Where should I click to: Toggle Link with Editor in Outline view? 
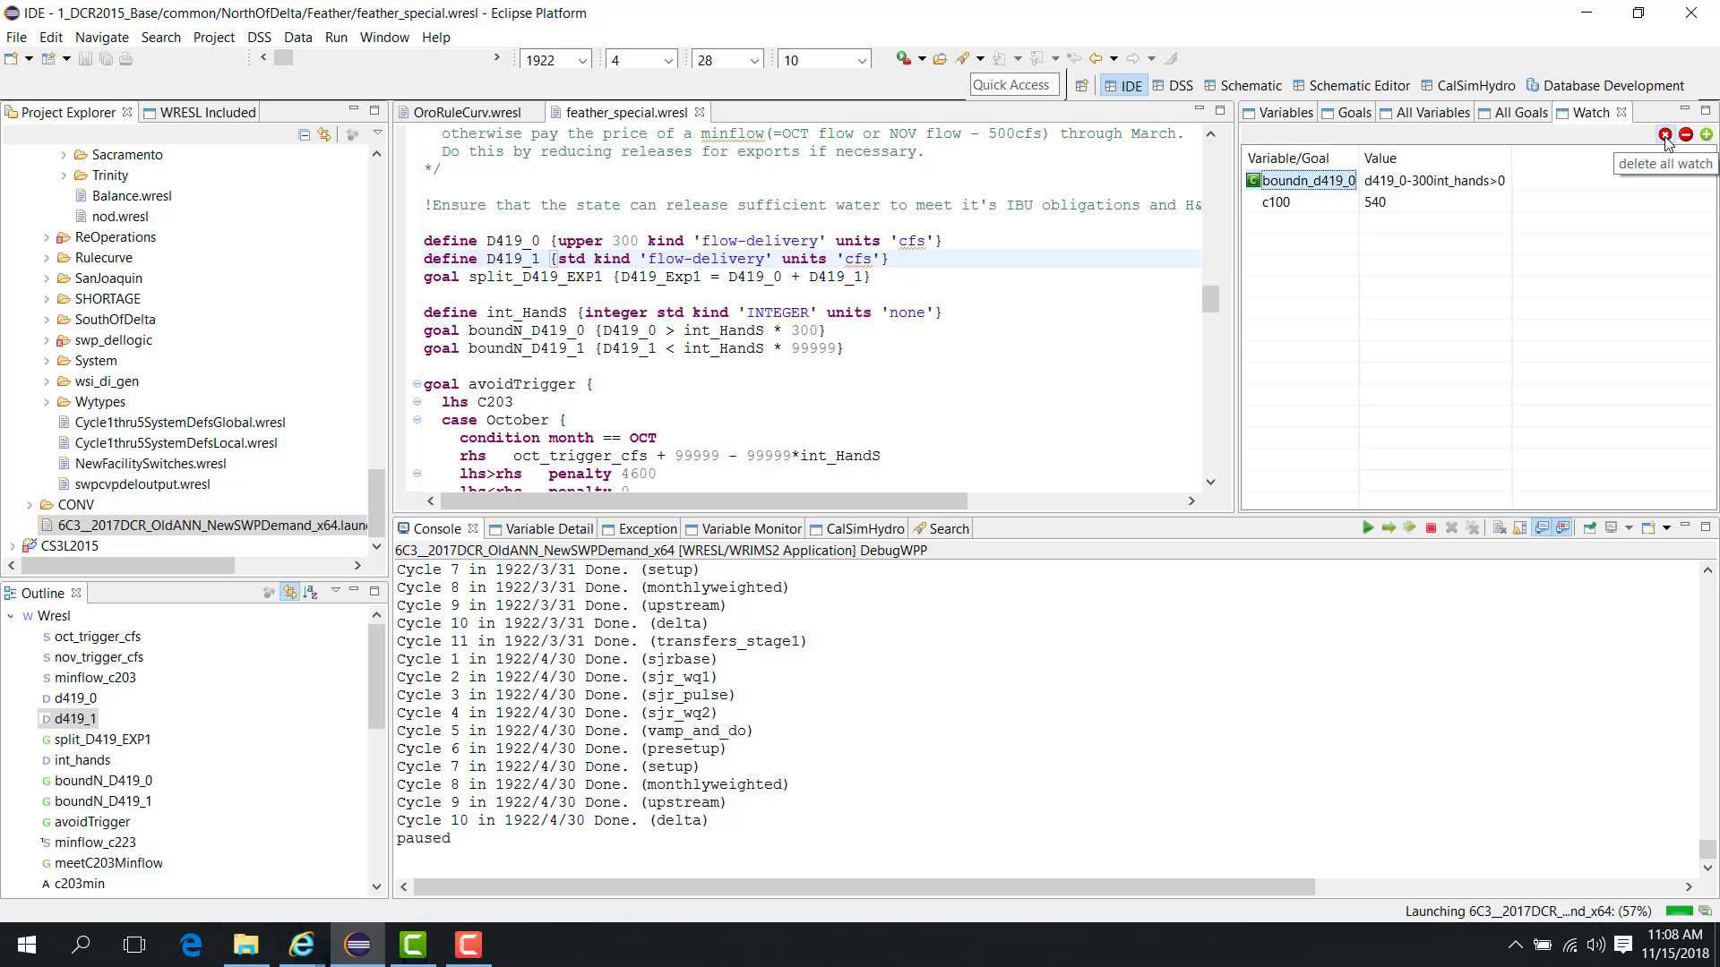[x=289, y=592]
